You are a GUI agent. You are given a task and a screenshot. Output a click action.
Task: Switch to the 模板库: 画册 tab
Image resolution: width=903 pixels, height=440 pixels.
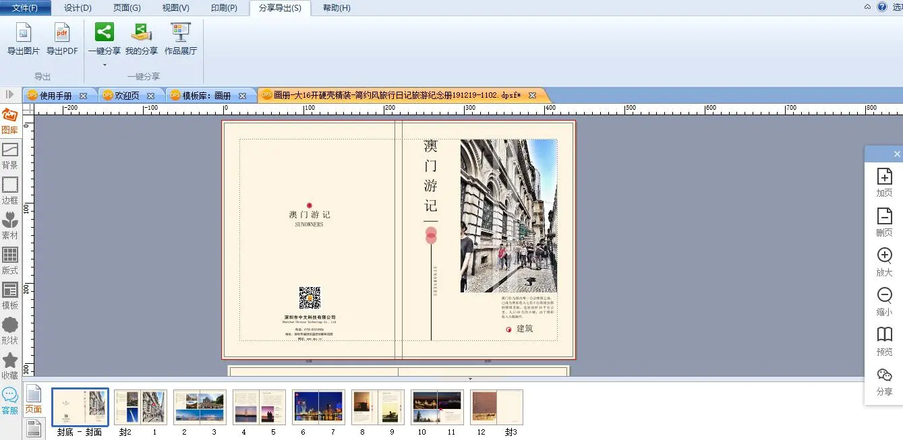click(x=206, y=96)
